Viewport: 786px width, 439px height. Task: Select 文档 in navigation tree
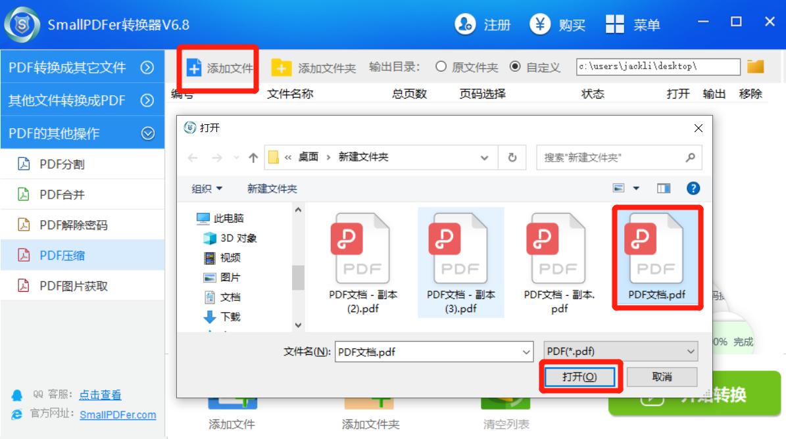point(222,297)
